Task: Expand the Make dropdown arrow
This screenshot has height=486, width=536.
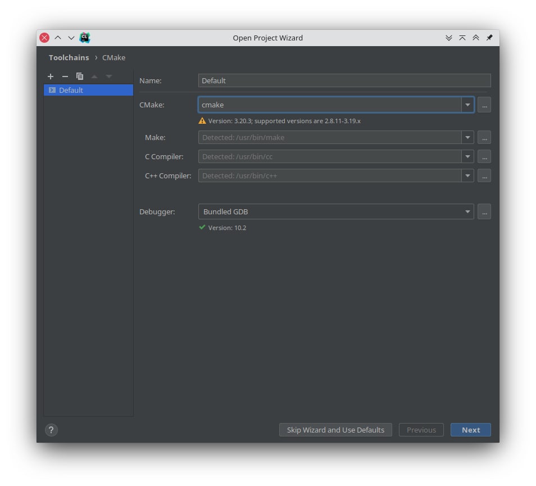Action: point(467,137)
